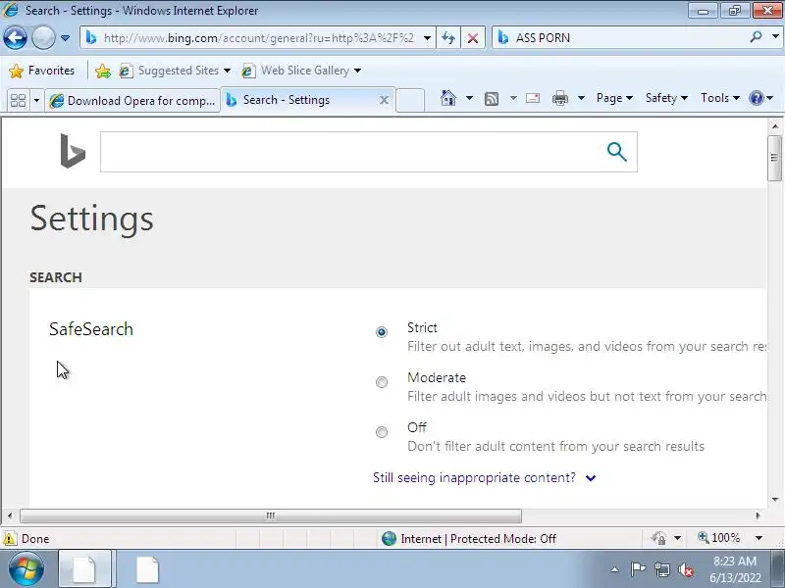The width and height of the screenshot is (785, 588).
Task: Click the Home page icon
Action: tap(448, 98)
